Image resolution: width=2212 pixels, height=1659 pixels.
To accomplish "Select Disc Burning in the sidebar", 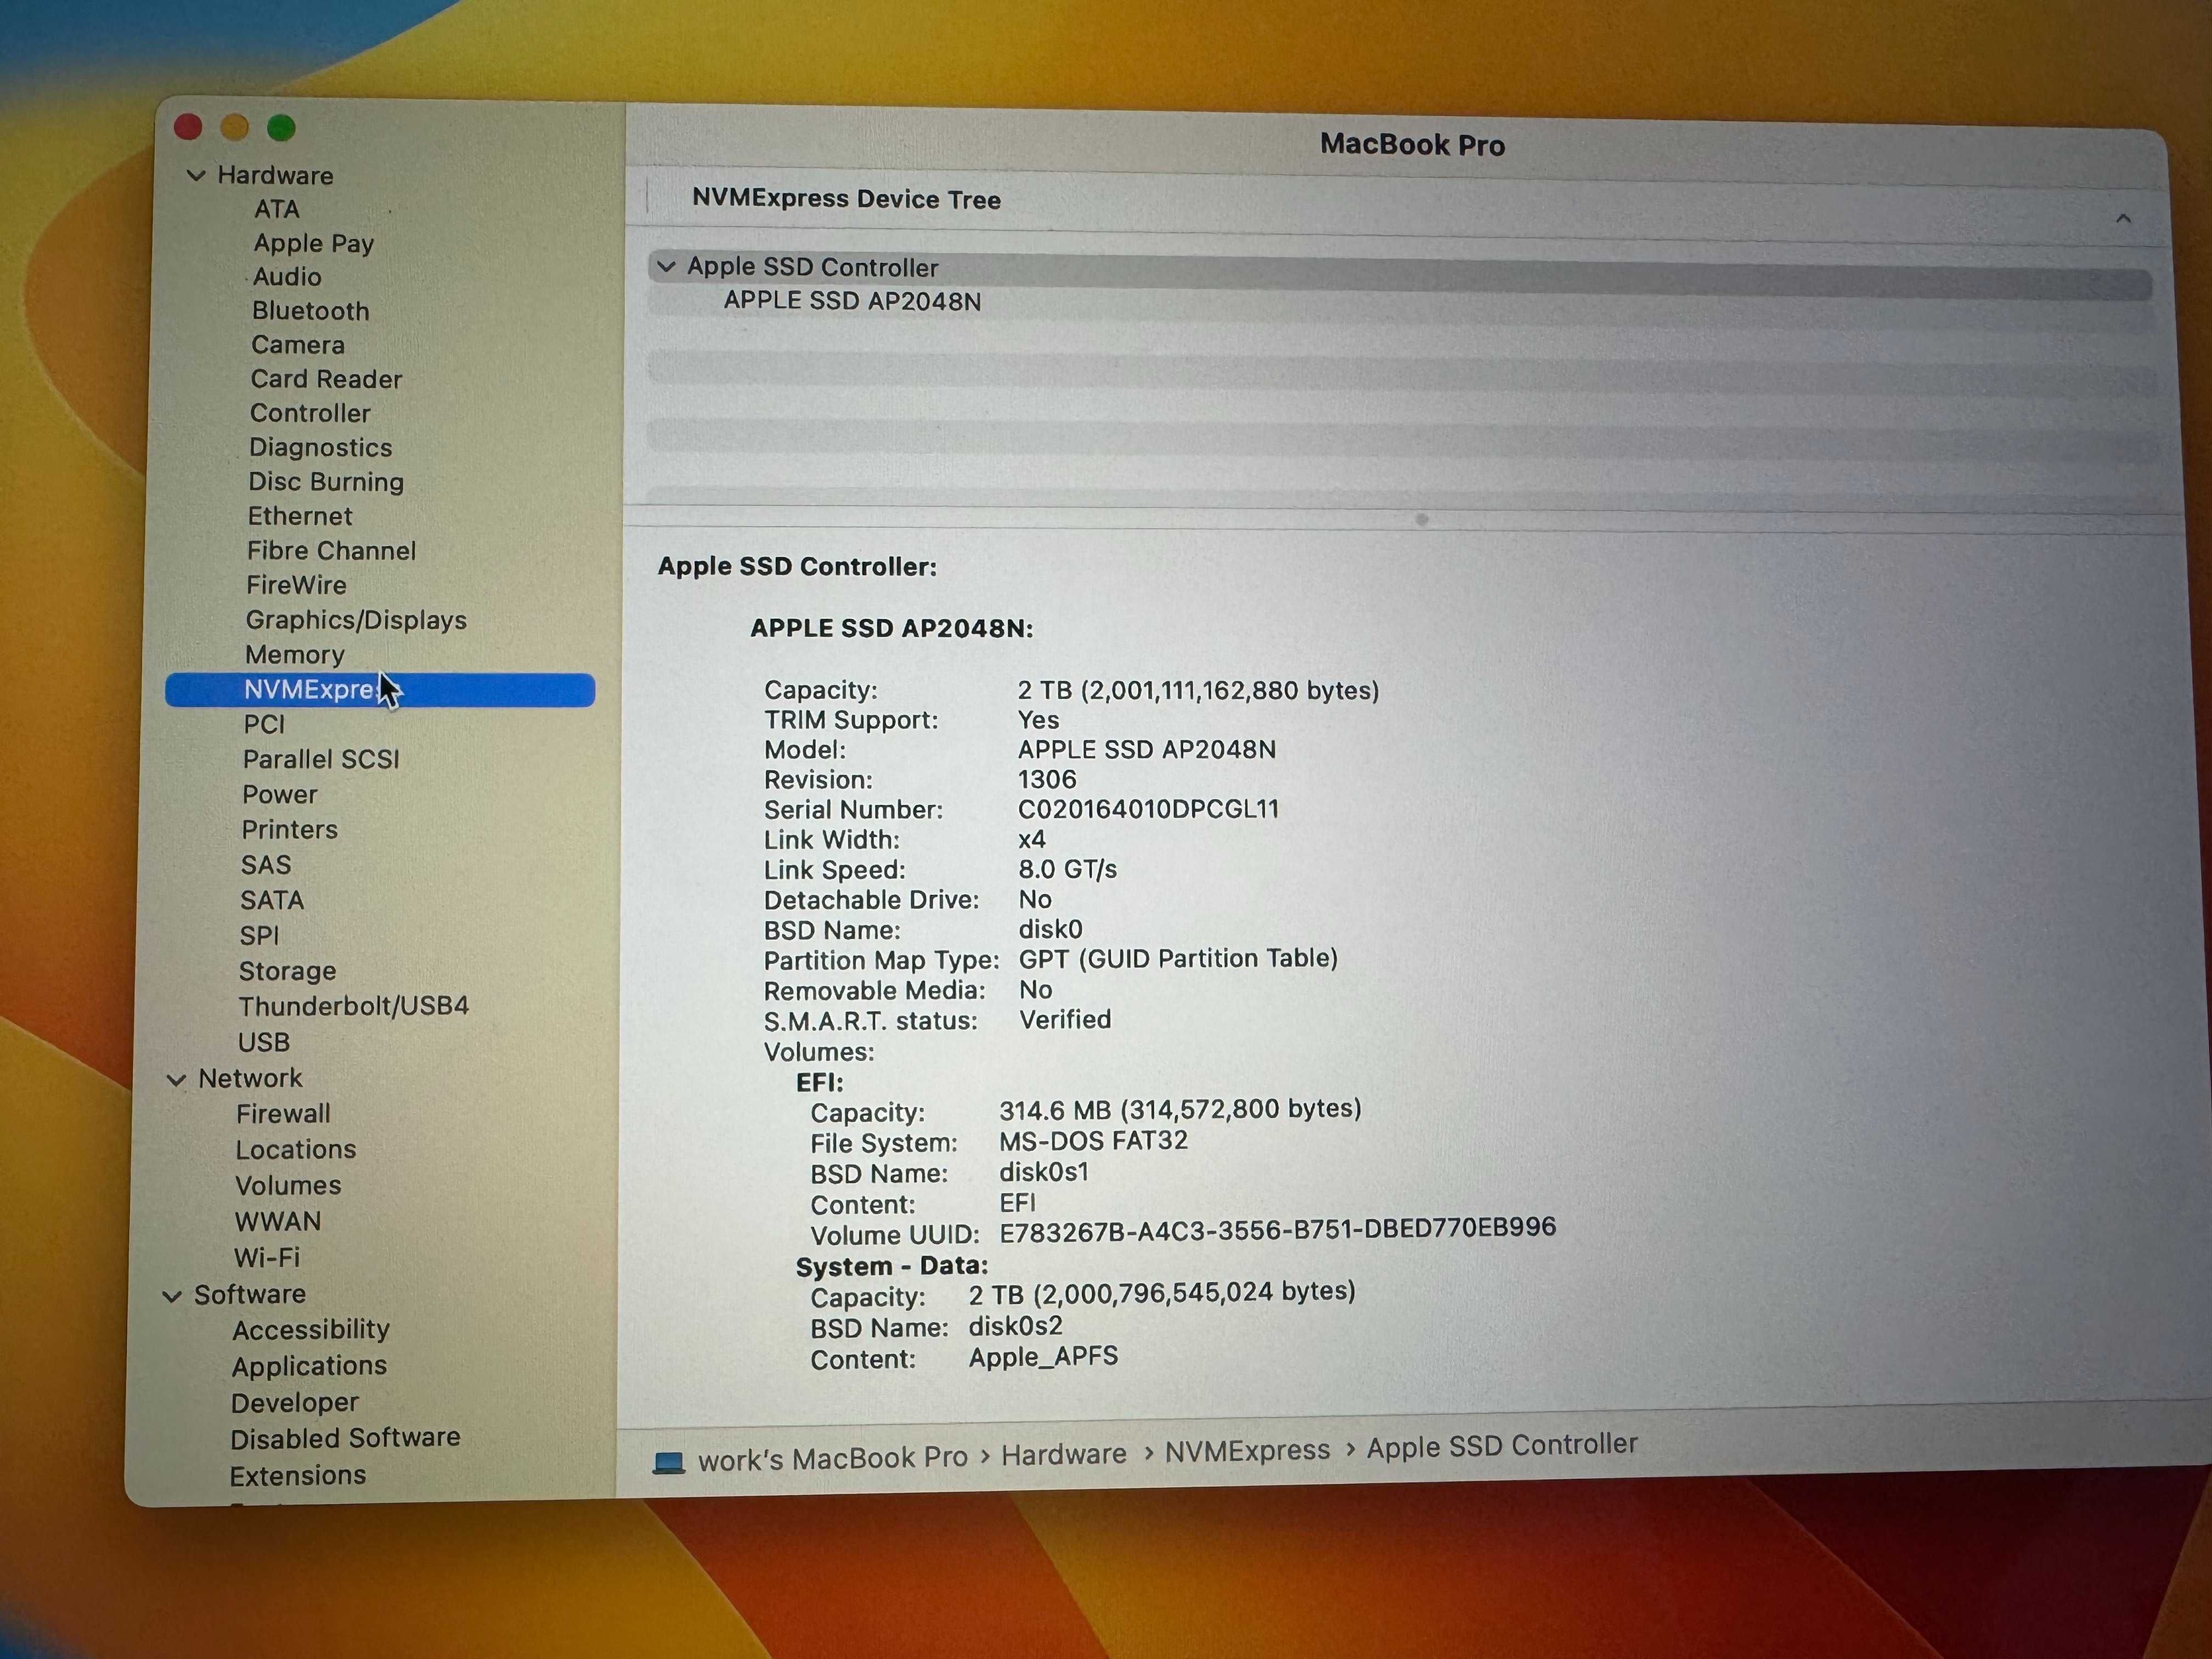I will pos(326,482).
